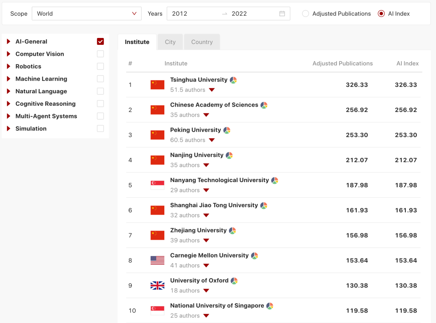The image size is (436, 323).
Task: Expand Shanghai Jiao Tong 32 authors list
Action: [206, 215]
